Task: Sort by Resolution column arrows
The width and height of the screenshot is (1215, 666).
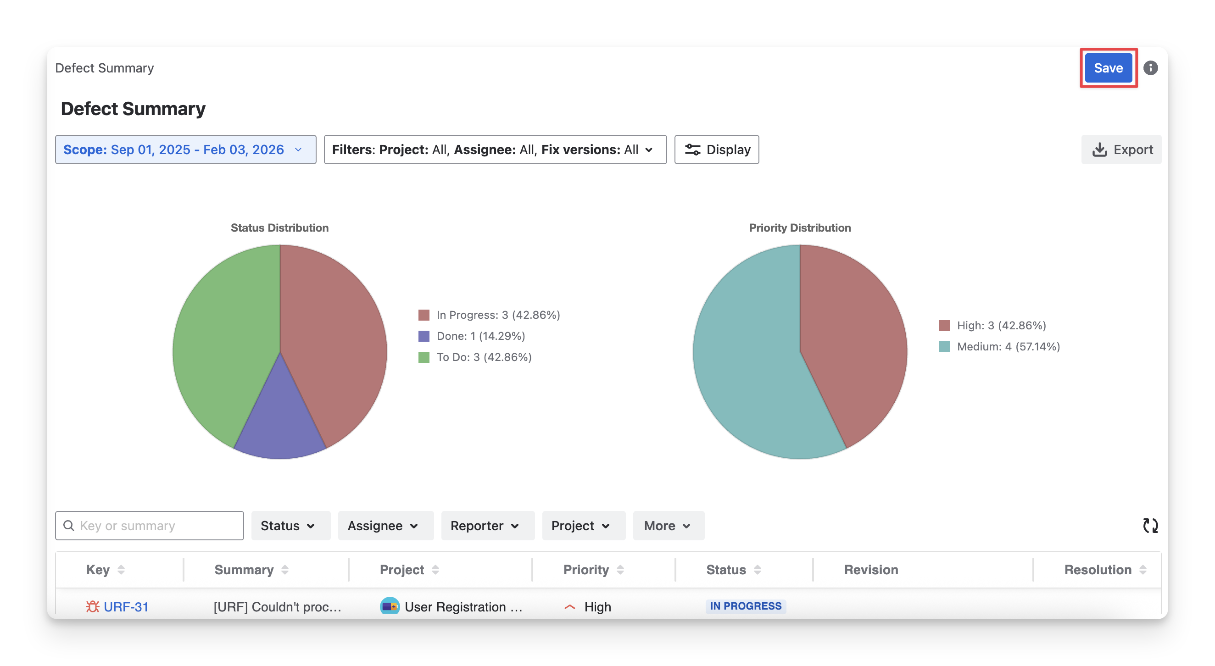Action: pos(1143,570)
